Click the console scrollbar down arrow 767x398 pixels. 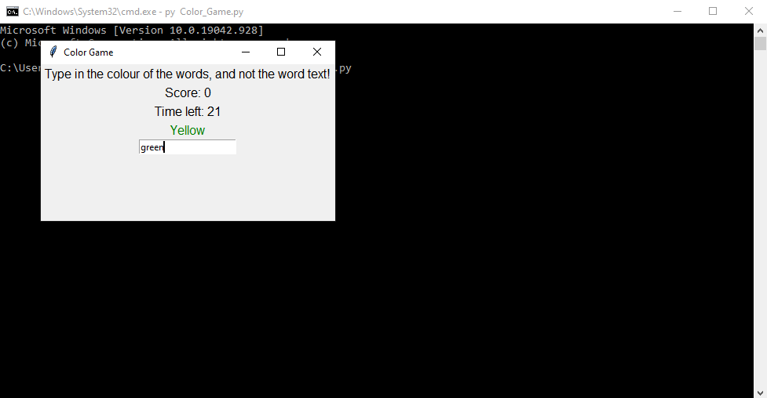pyautogui.click(x=760, y=393)
